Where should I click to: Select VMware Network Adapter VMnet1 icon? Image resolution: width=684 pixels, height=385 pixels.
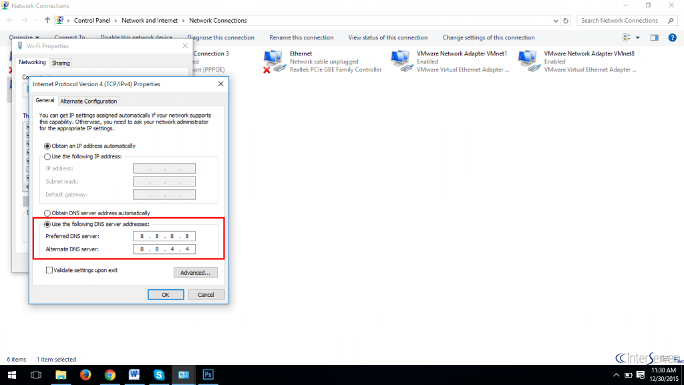401,61
